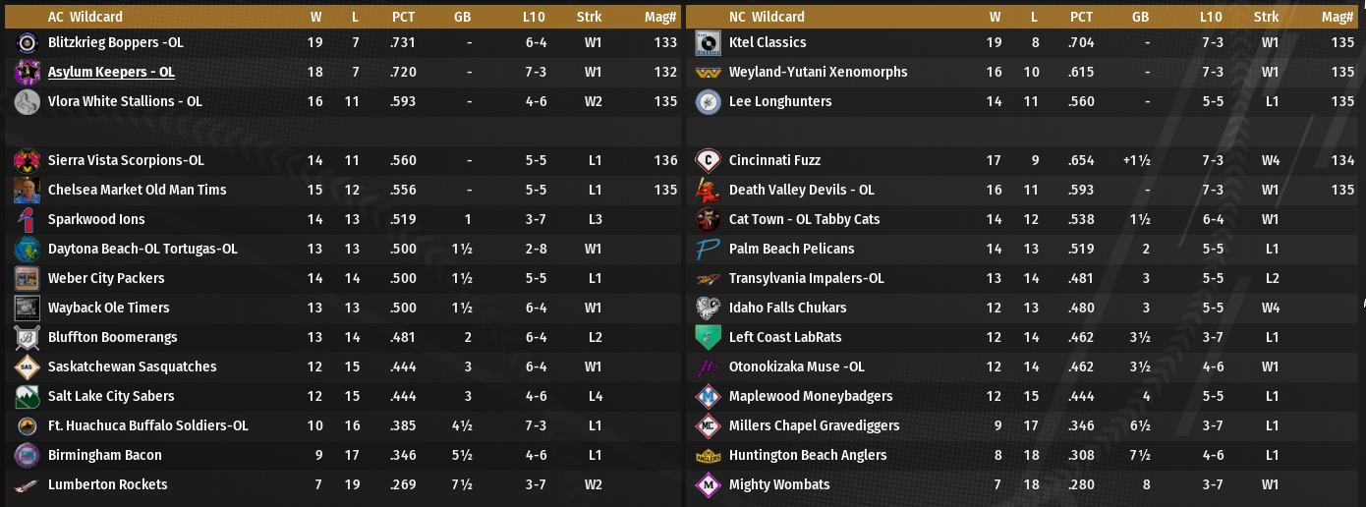This screenshot has width=1366, height=507.
Task: Click the NC Wildcard Mag# column header
Action: coord(1337,17)
